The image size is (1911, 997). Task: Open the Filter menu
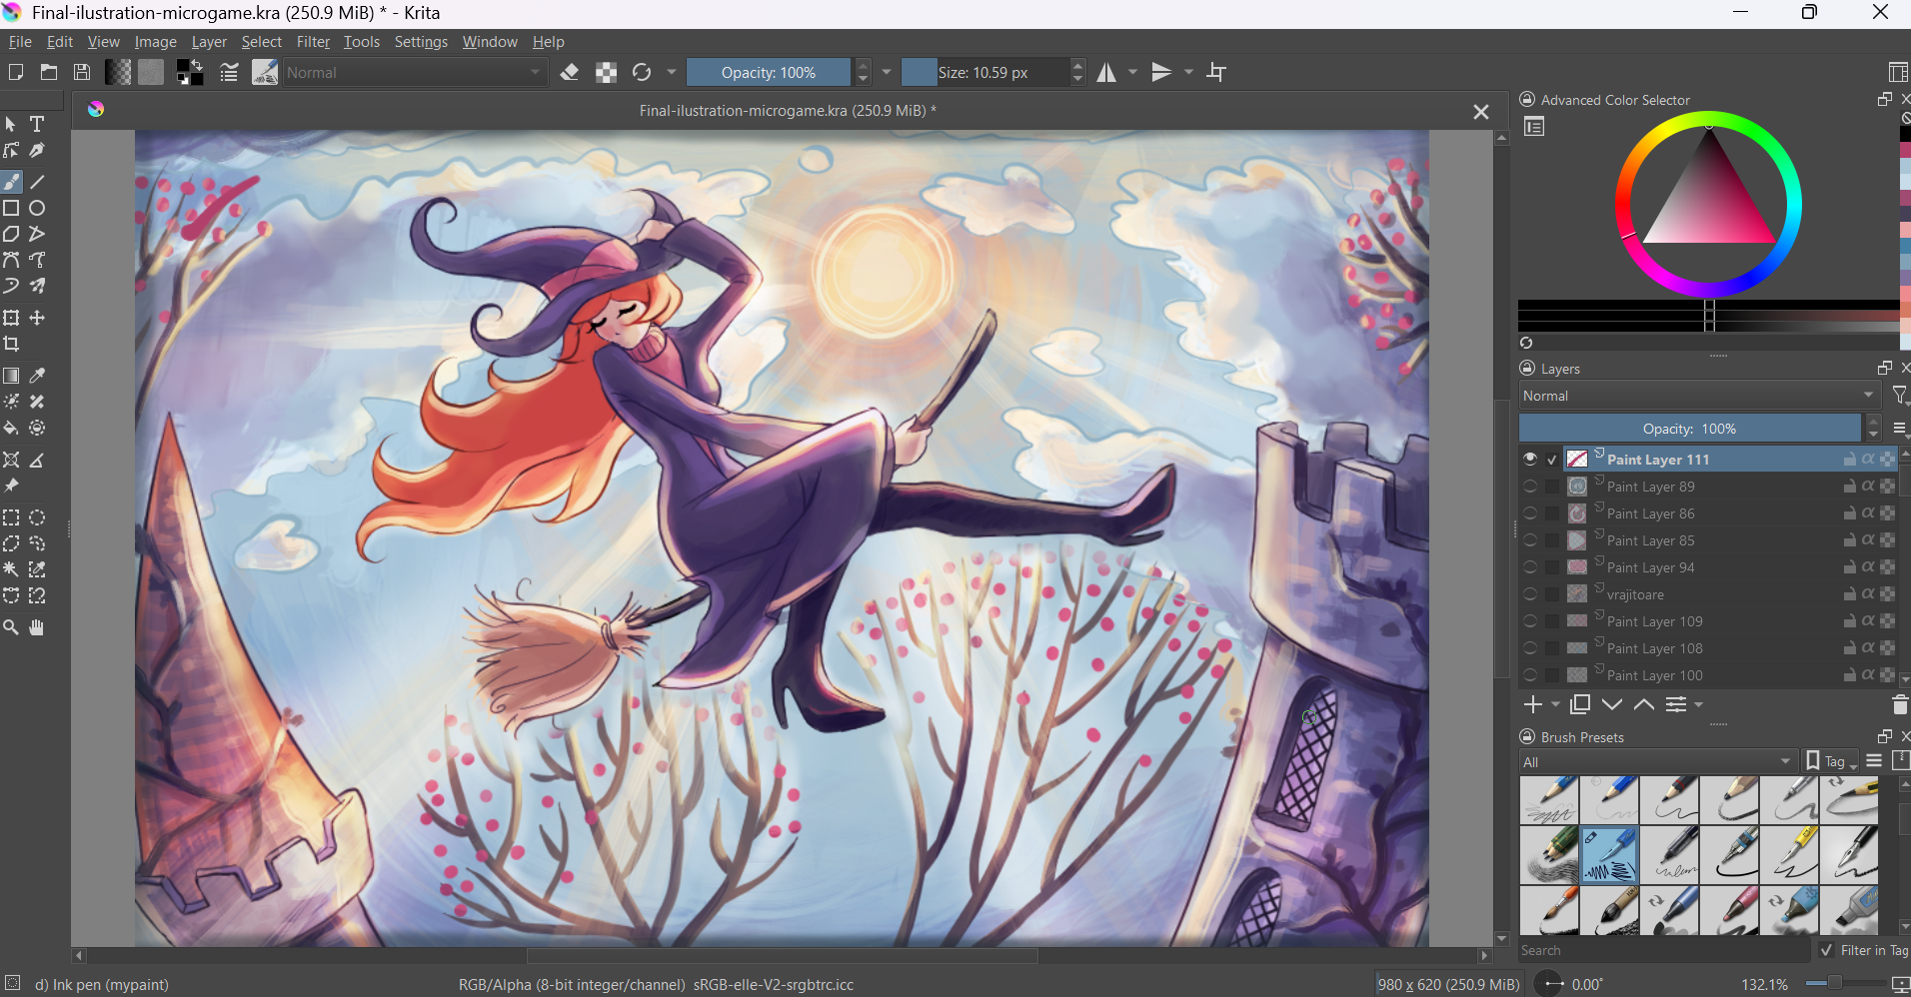point(312,41)
